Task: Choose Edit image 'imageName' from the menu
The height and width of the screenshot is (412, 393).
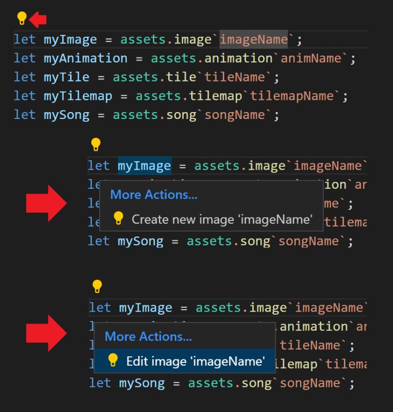Action: [x=196, y=361]
